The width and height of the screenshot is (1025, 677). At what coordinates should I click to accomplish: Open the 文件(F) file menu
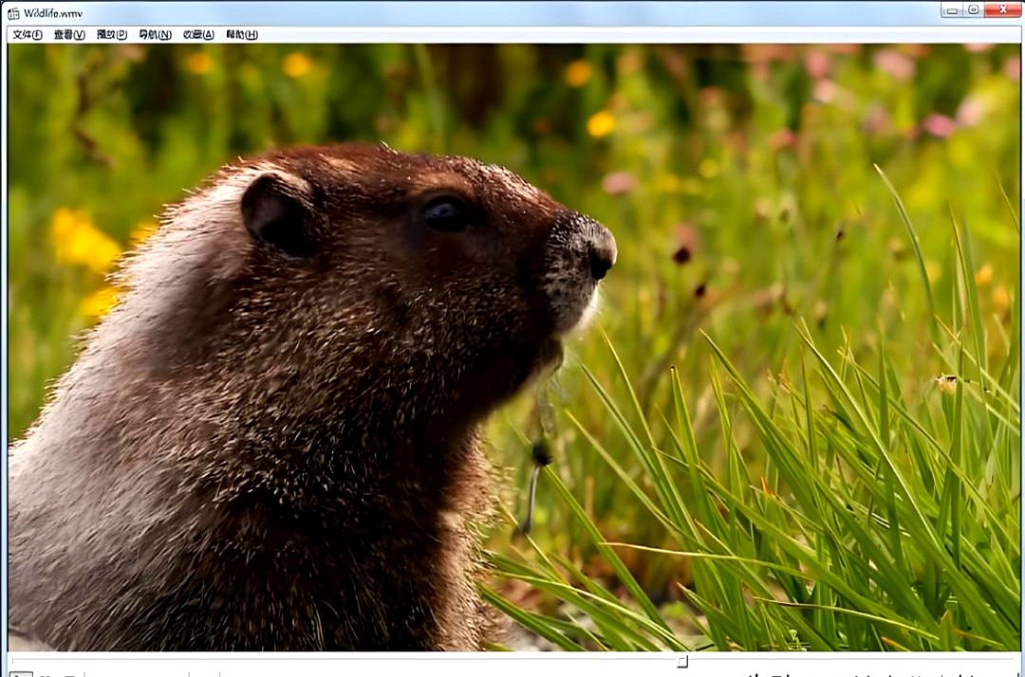[x=28, y=35]
